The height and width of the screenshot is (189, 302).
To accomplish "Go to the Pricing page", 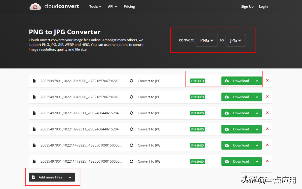I will coord(129,7).
